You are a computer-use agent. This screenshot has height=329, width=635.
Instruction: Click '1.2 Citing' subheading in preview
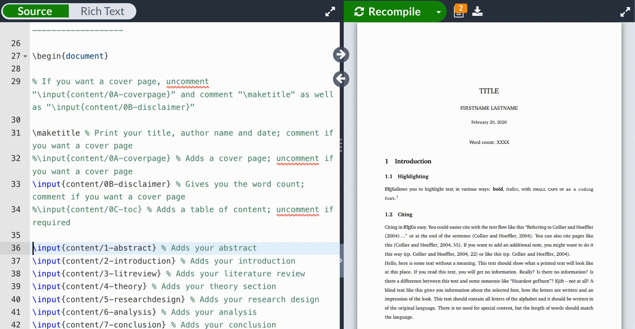point(399,214)
